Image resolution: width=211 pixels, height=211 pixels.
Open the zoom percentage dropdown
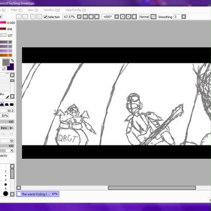[x=79, y=17]
